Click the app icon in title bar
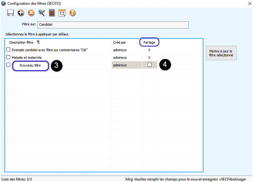The width and height of the screenshot is (253, 182). [x=3, y=3]
